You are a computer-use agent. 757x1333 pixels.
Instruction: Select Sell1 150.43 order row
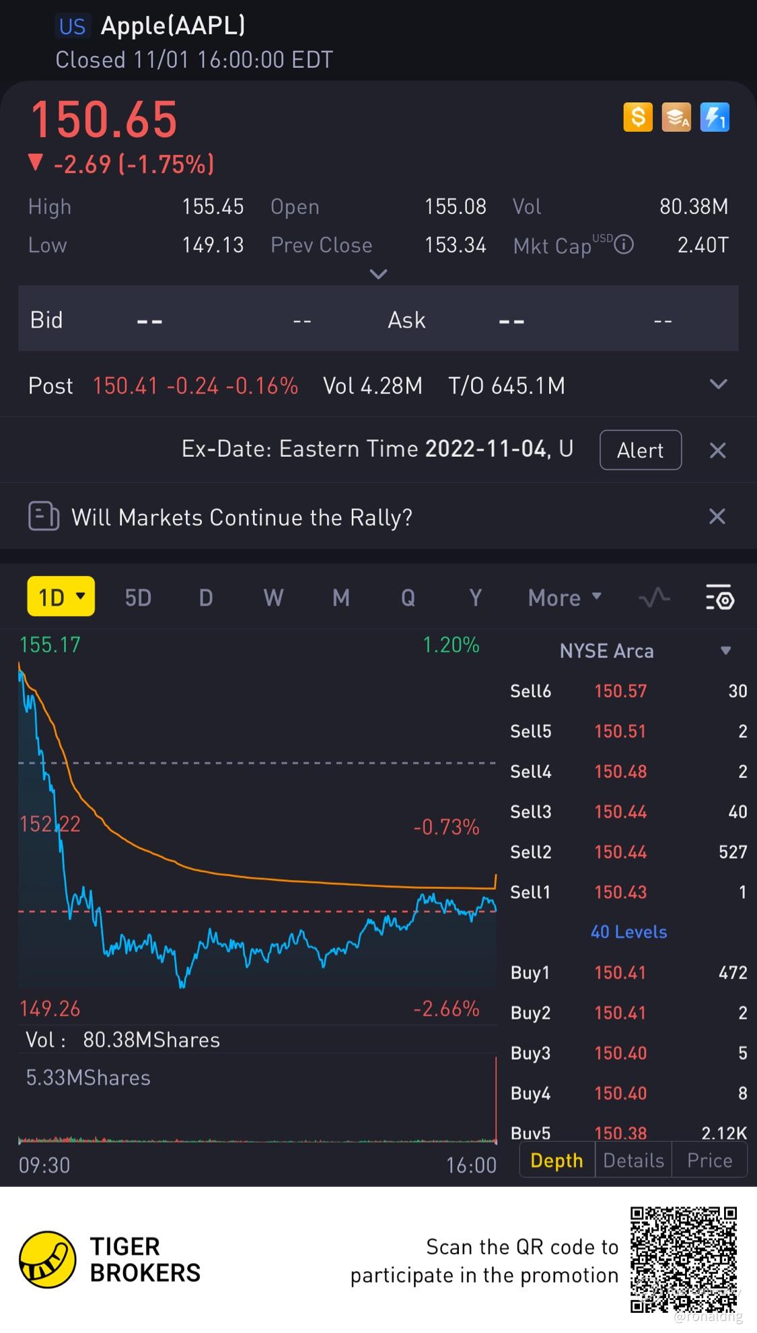coord(628,892)
